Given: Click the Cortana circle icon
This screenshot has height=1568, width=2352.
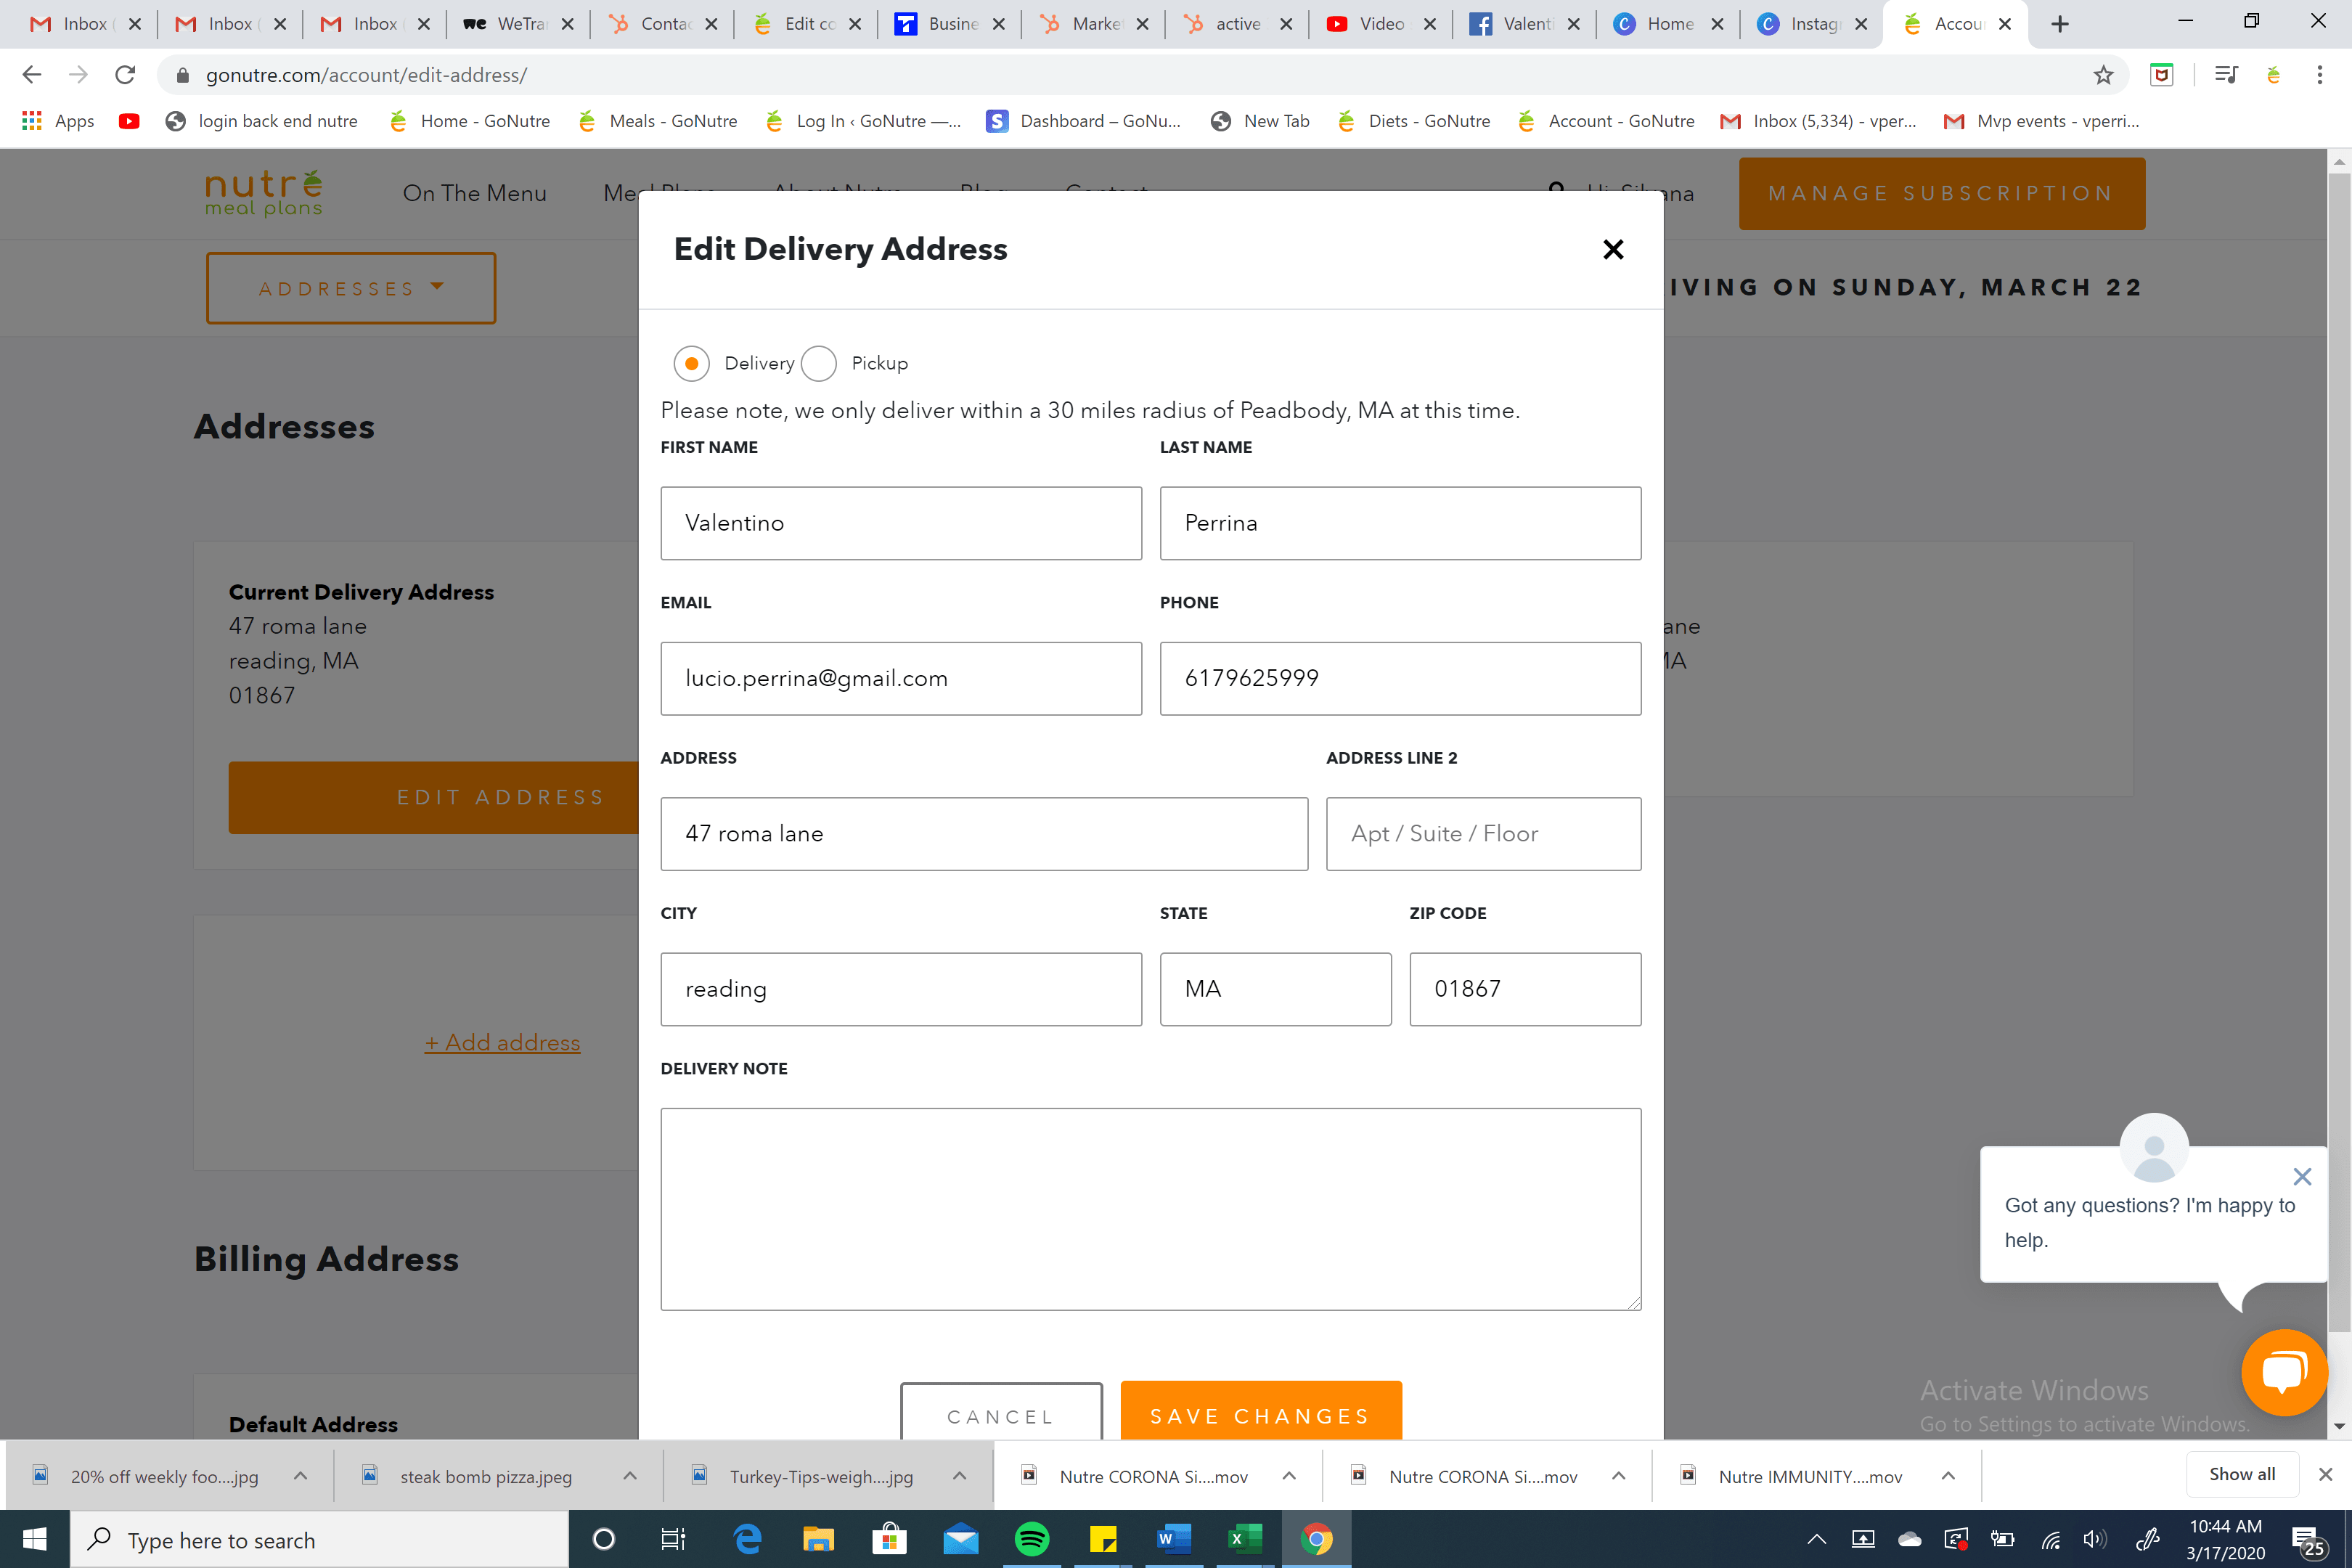Looking at the screenshot, I should point(604,1539).
